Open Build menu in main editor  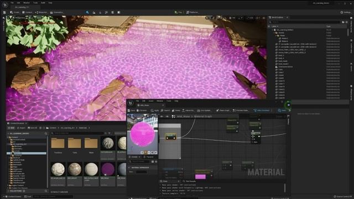tap(43, 3)
